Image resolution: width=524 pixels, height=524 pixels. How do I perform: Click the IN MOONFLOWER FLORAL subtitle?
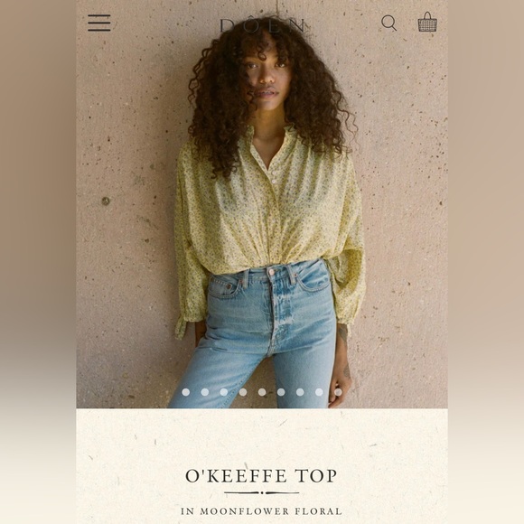[262, 511]
